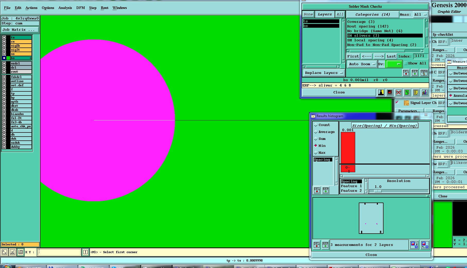Open the File menu

(7, 8)
